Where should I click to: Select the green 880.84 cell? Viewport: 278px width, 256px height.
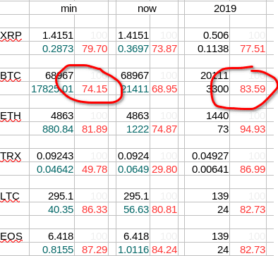[x=52, y=129]
